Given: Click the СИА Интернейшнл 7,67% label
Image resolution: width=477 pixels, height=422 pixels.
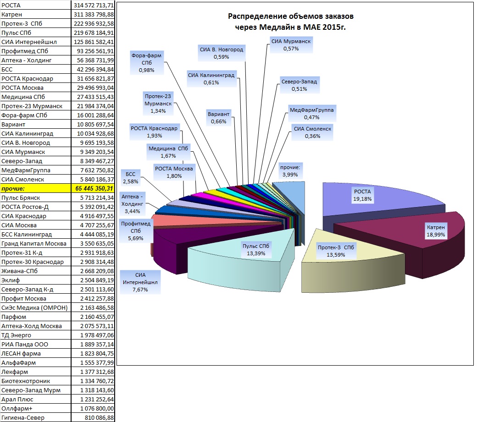Looking at the screenshot, I should pyautogui.click(x=140, y=282).
